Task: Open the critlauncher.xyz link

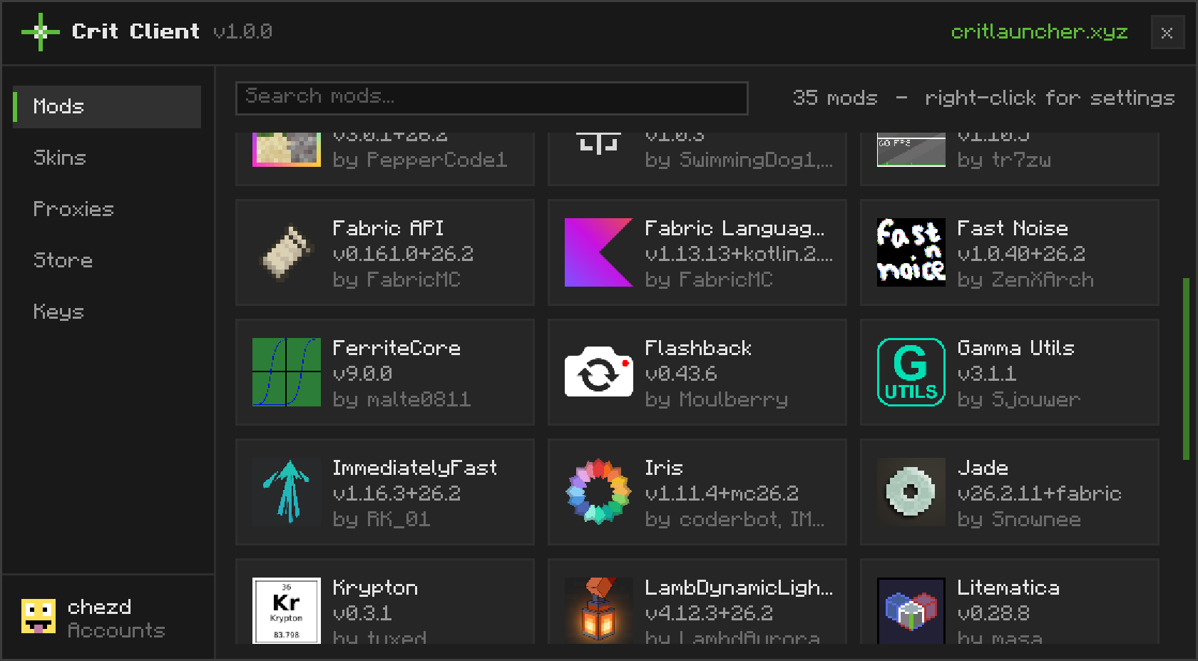Action: (x=1040, y=32)
